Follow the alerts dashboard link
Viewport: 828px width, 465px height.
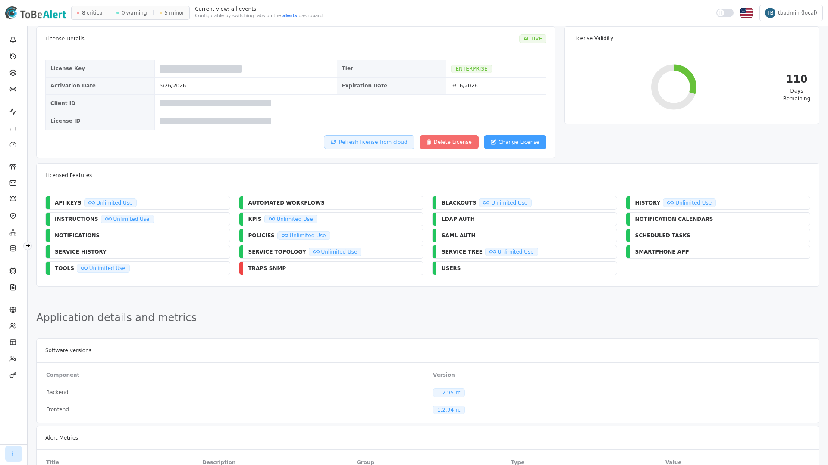pyautogui.click(x=289, y=16)
